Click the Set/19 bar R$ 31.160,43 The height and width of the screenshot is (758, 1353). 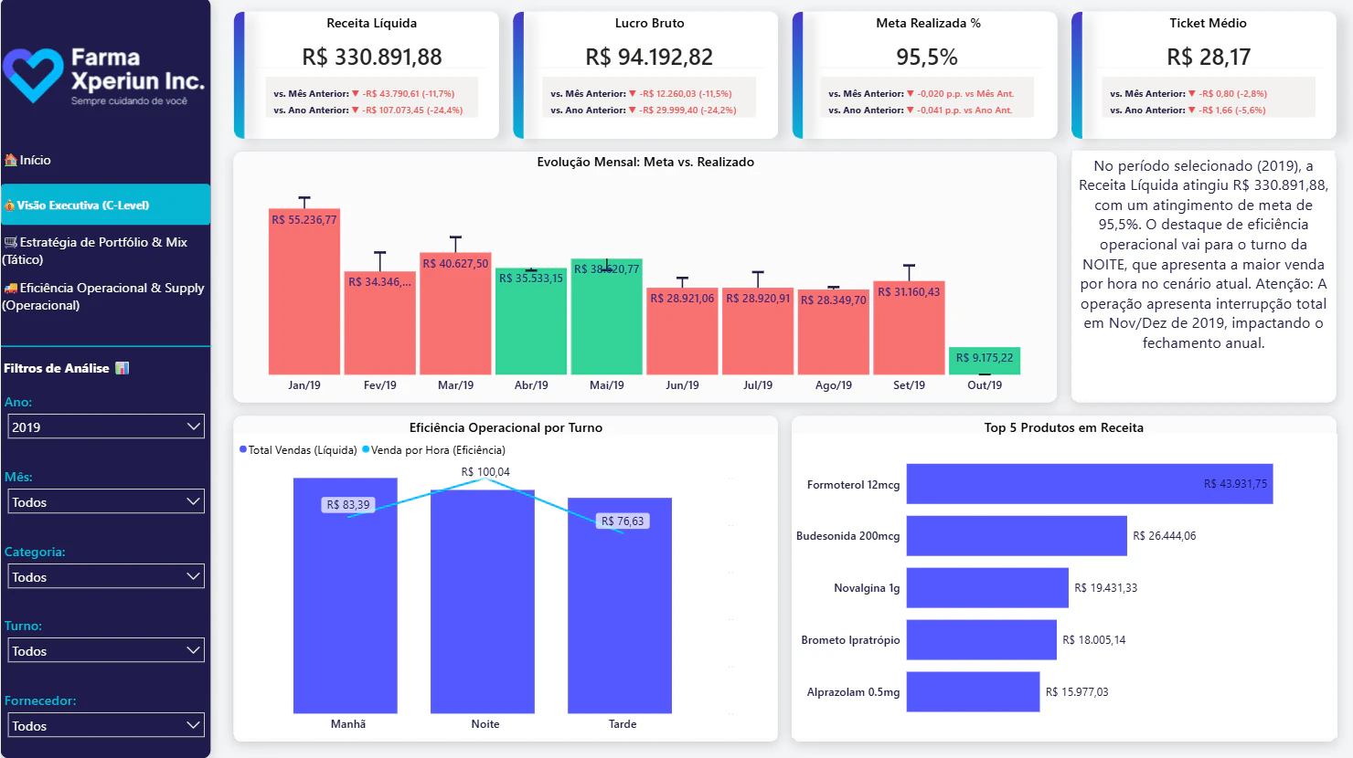909,328
